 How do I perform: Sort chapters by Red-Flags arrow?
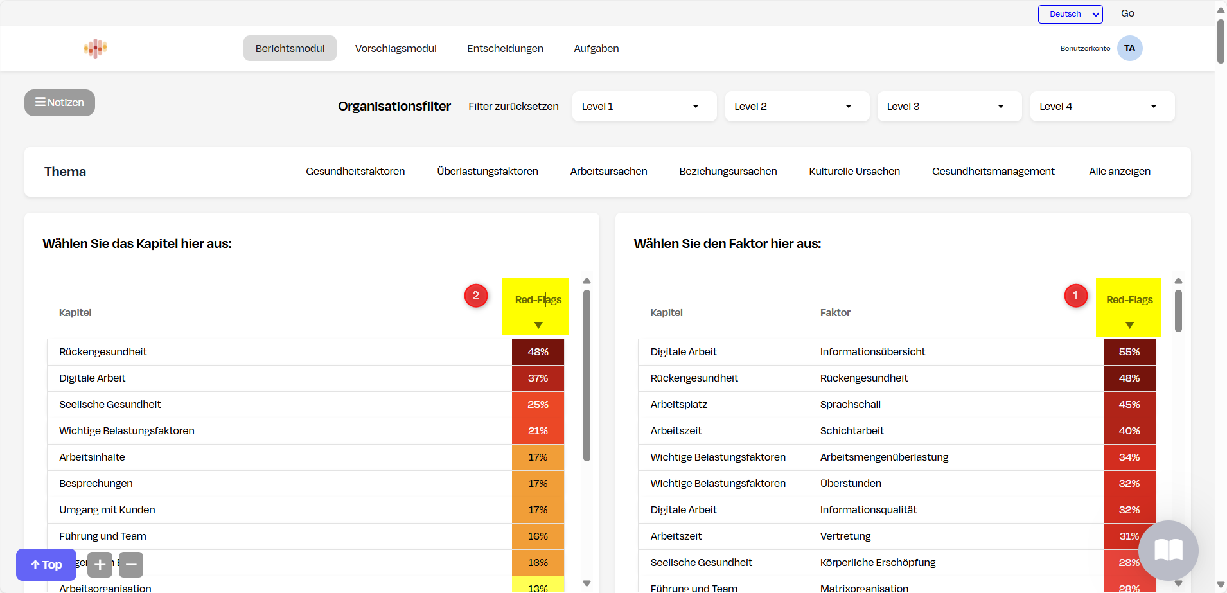point(538,325)
